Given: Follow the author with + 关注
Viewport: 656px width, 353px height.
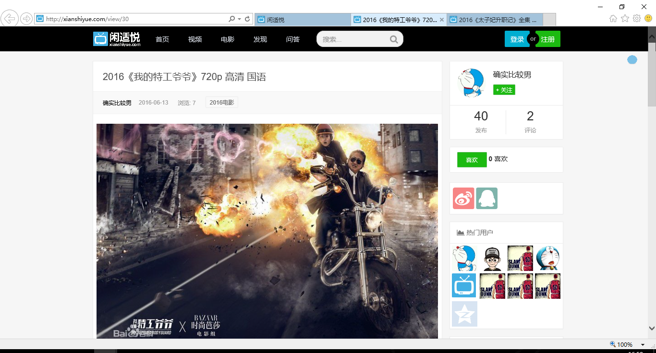Looking at the screenshot, I should 504,90.
